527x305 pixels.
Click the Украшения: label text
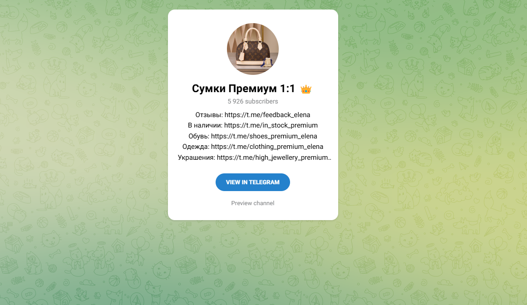(x=197, y=157)
